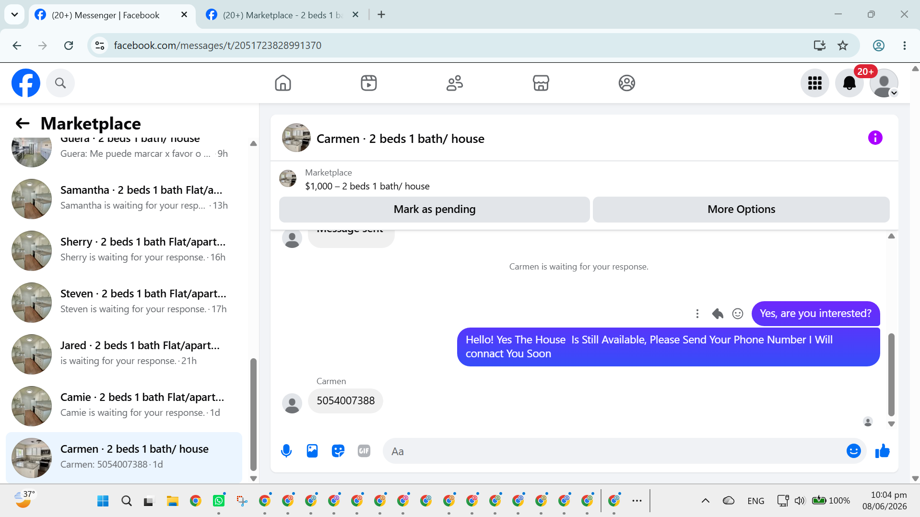Image resolution: width=920 pixels, height=517 pixels.
Task: Open the $1,000 – 2 beds 1 bath/ house listing
Action: tap(367, 186)
